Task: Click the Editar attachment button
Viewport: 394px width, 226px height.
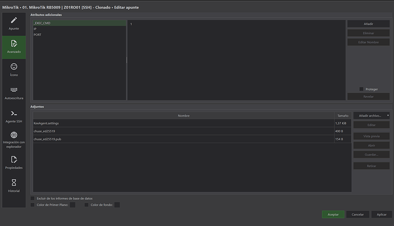Action: [371, 125]
